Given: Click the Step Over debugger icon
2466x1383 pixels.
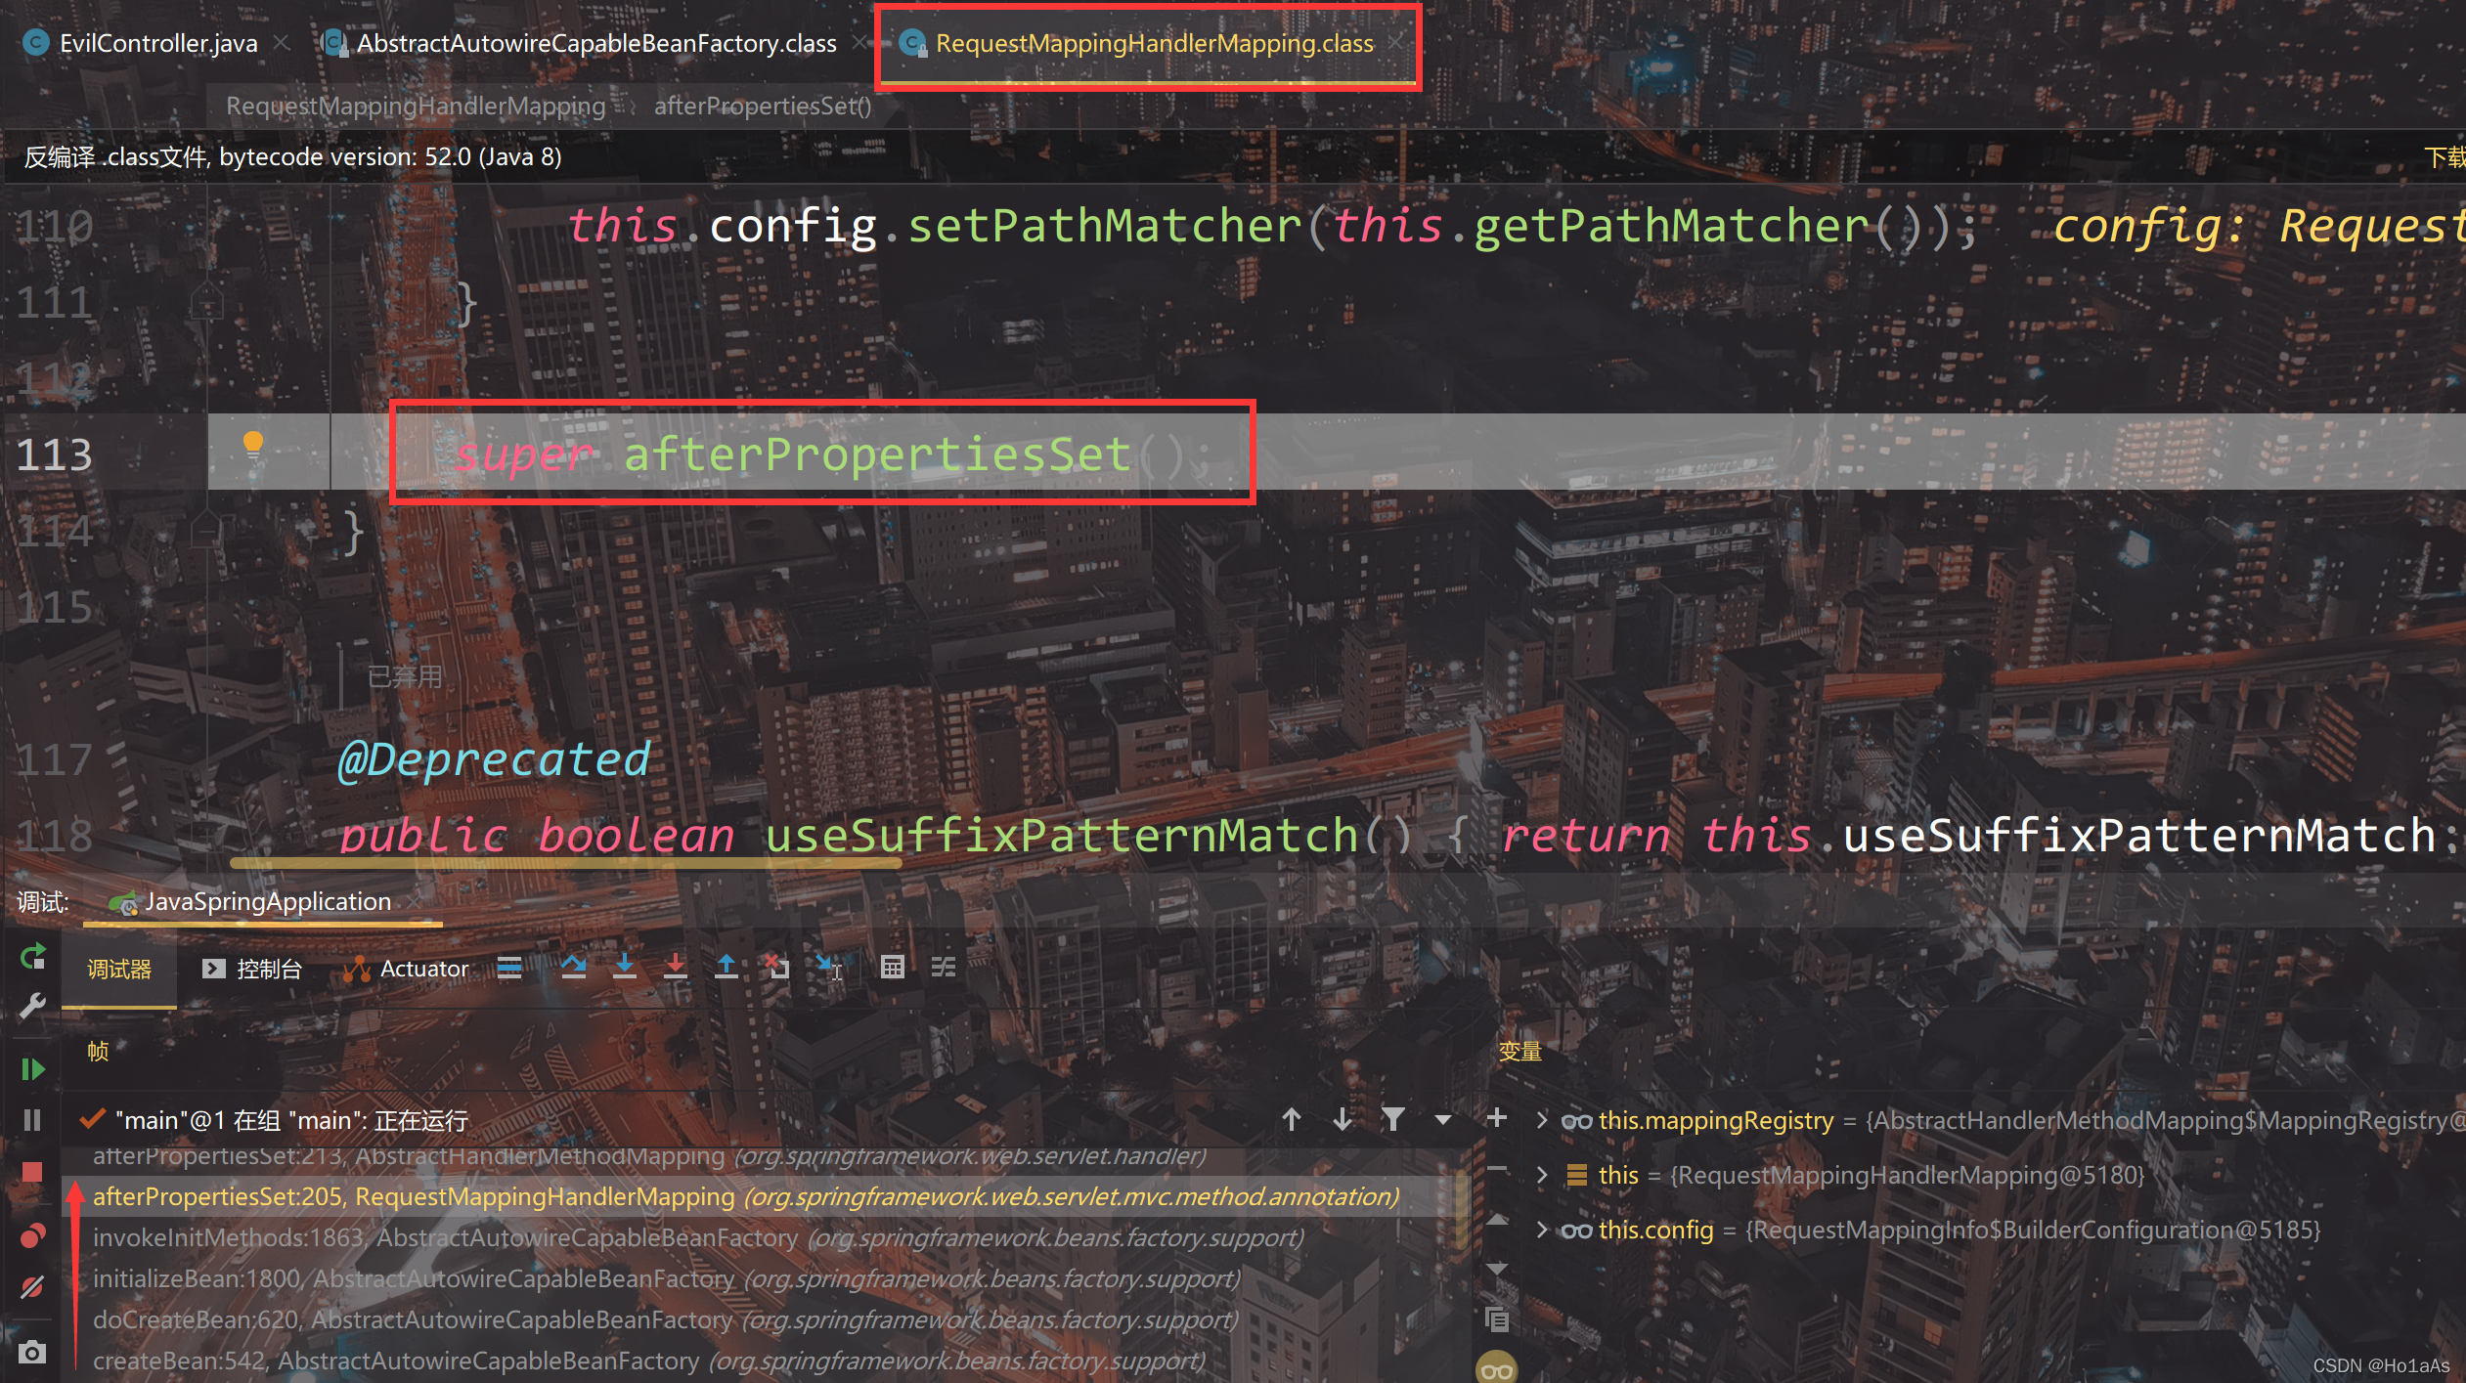Looking at the screenshot, I should click(574, 968).
